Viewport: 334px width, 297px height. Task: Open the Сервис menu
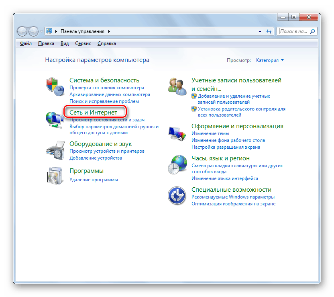point(83,43)
